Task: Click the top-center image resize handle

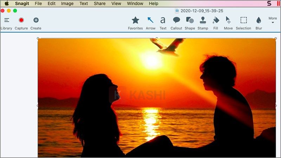Action: pyautogui.click(x=157, y=38)
